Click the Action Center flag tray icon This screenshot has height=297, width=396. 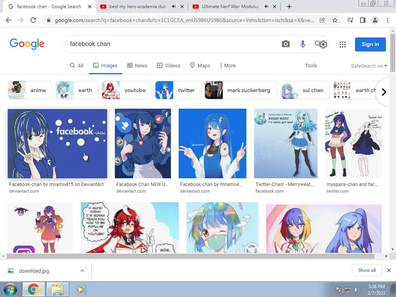pos(338,290)
